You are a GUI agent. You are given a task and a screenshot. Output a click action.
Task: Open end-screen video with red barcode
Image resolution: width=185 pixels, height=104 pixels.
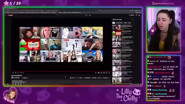(30, 44)
